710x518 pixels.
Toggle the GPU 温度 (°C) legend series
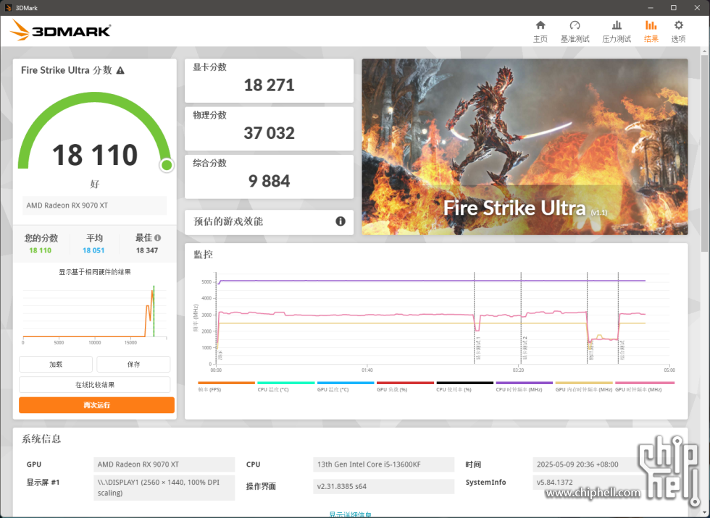[346, 386]
